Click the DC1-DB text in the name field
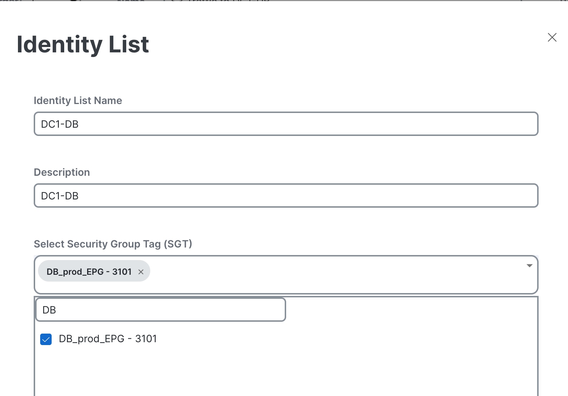This screenshot has height=396, width=568. (x=60, y=124)
